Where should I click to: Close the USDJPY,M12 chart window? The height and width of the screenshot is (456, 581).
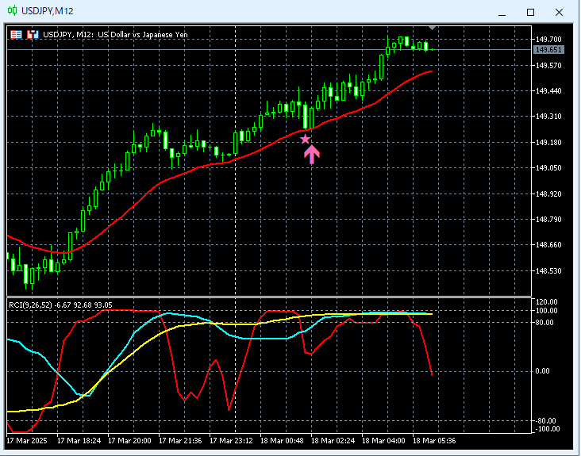click(559, 13)
